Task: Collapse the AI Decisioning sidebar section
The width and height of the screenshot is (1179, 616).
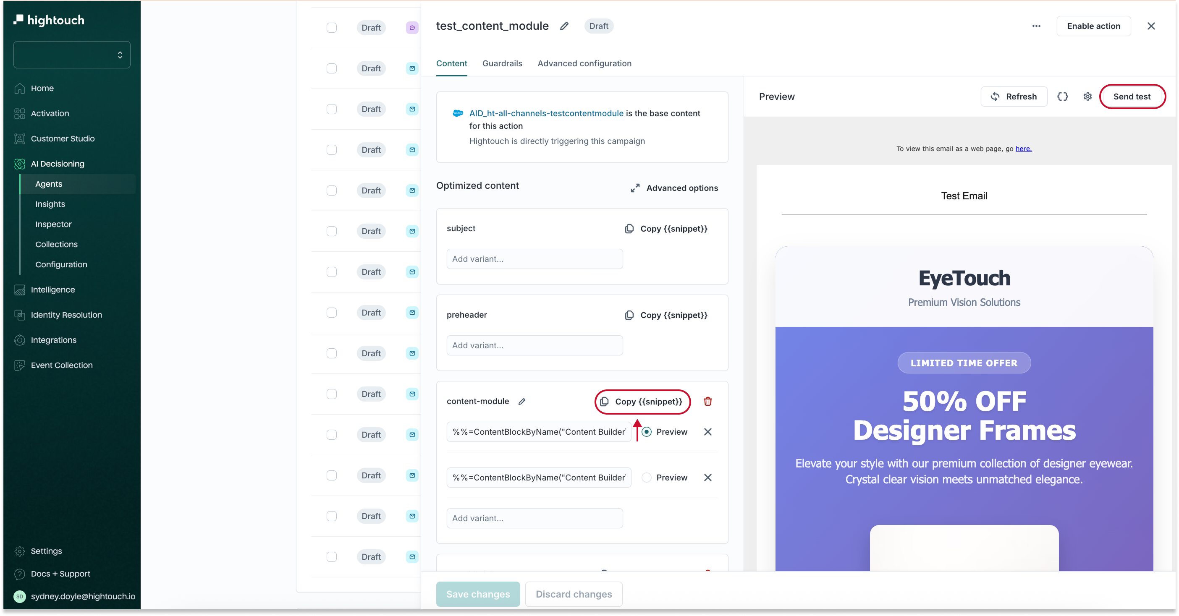Action: pos(57,164)
